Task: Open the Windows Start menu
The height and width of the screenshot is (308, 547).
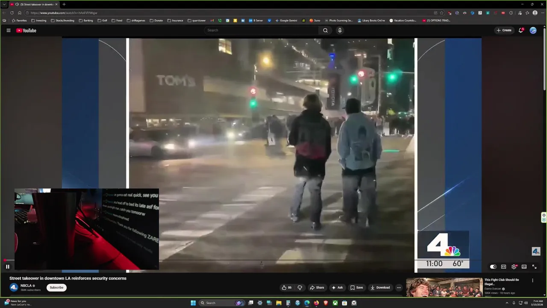Action: [193, 303]
